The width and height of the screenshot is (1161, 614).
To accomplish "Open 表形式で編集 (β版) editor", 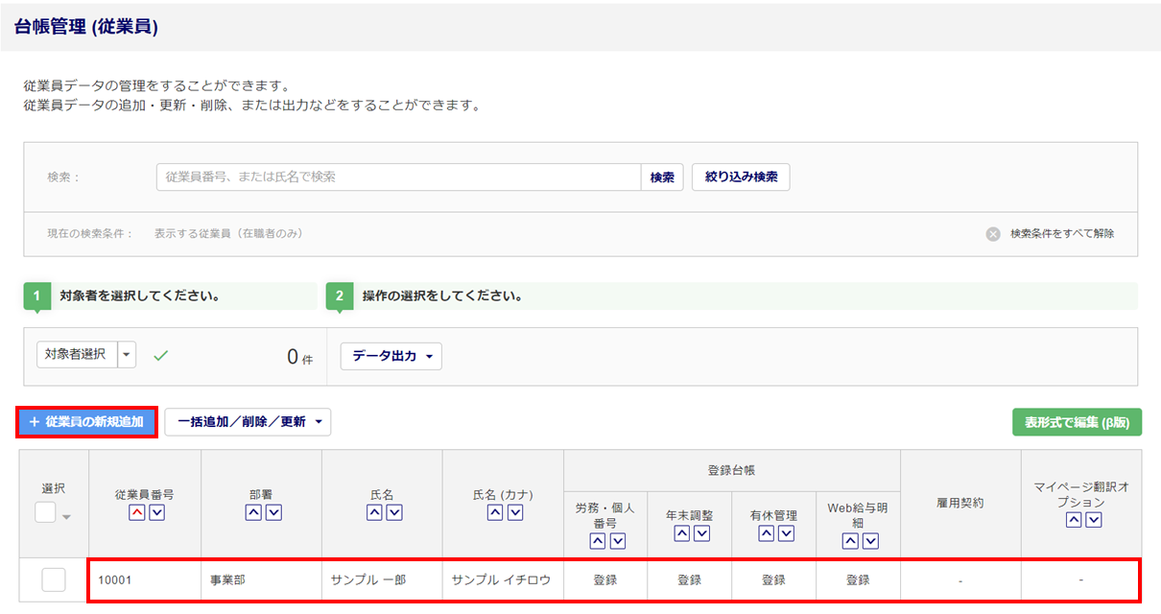I will tap(1077, 422).
